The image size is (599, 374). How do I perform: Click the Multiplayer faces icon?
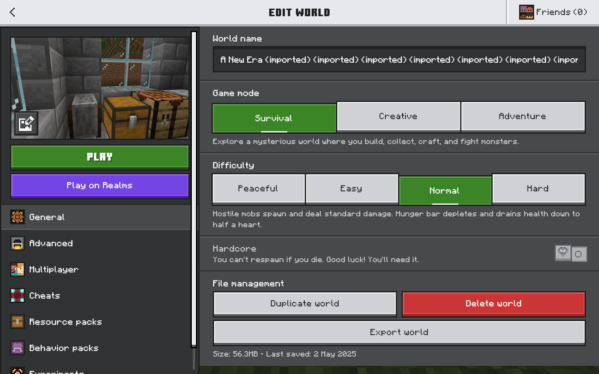click(x=17, y=269)
